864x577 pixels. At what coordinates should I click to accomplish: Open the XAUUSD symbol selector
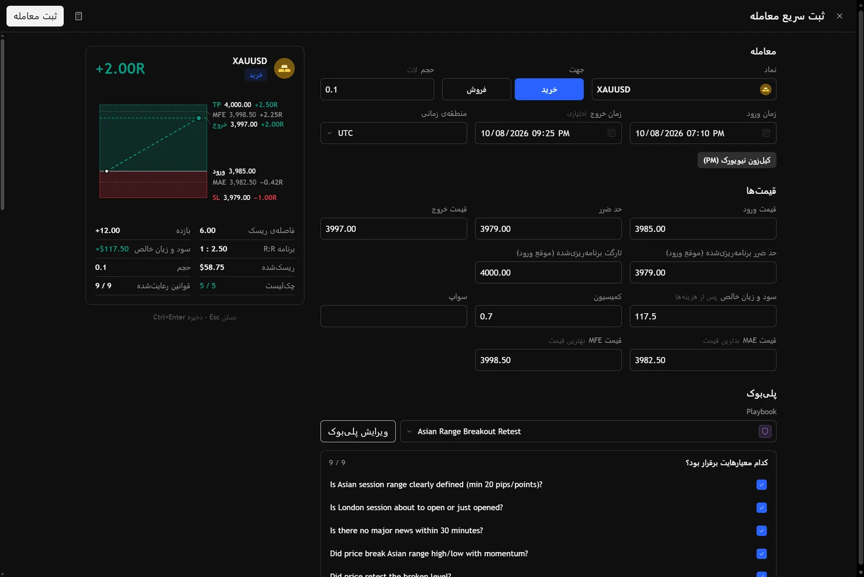pos(684,90)
